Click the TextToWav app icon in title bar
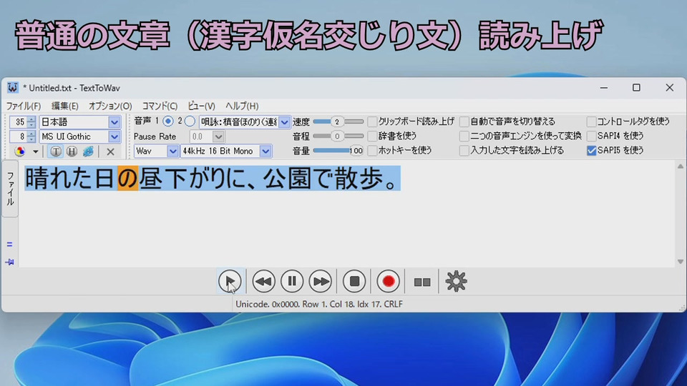 click(12, 87)
